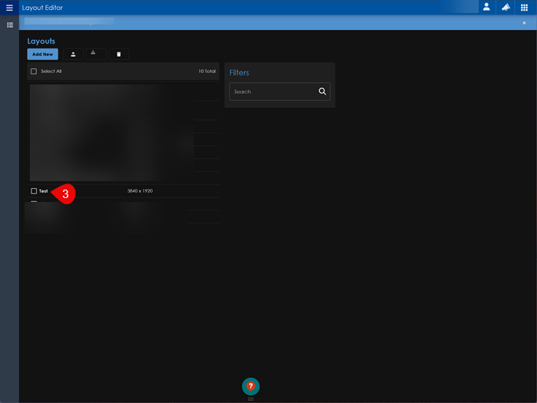Click the upload layout icon button
Viewport: 537px width, 403px height.
[73, 55]
